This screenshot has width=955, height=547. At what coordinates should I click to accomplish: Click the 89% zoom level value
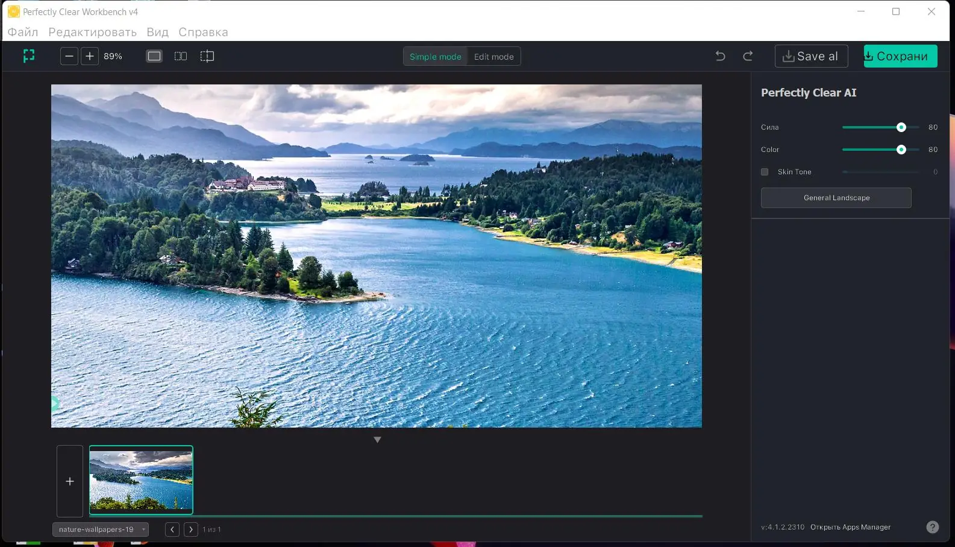(x=113, y=56)
